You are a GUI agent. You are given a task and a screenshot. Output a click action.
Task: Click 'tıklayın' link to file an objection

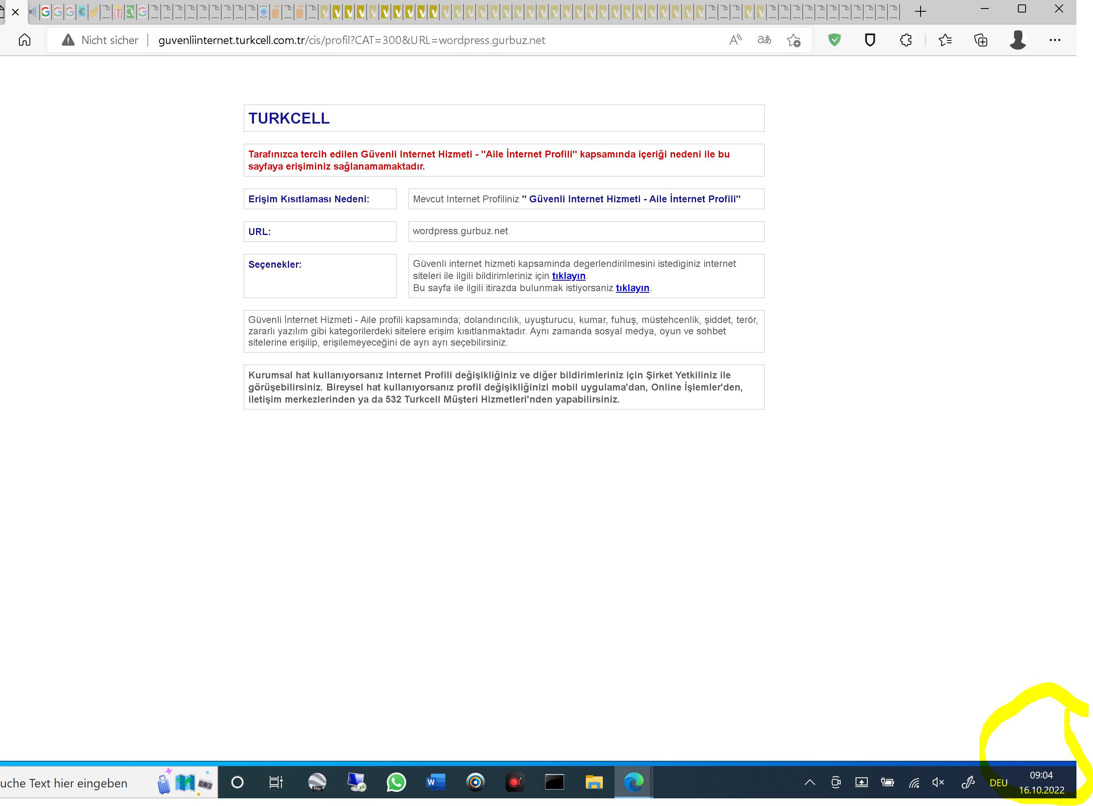pyautogui.click(x=632, y=288)
